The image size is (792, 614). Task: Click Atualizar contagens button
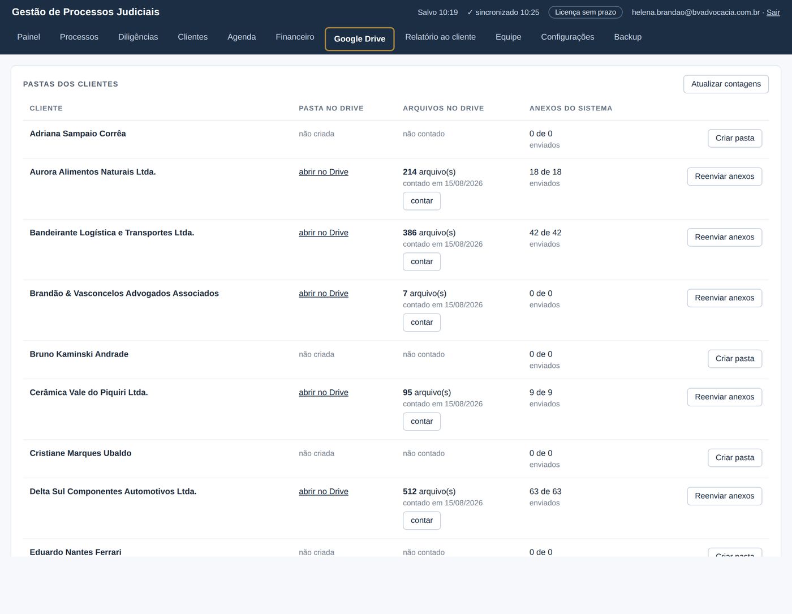click(726, 84)
